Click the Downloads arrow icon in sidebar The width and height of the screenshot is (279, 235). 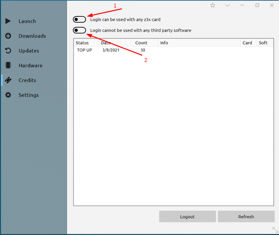pyautogui.click(x=8, y=36)
